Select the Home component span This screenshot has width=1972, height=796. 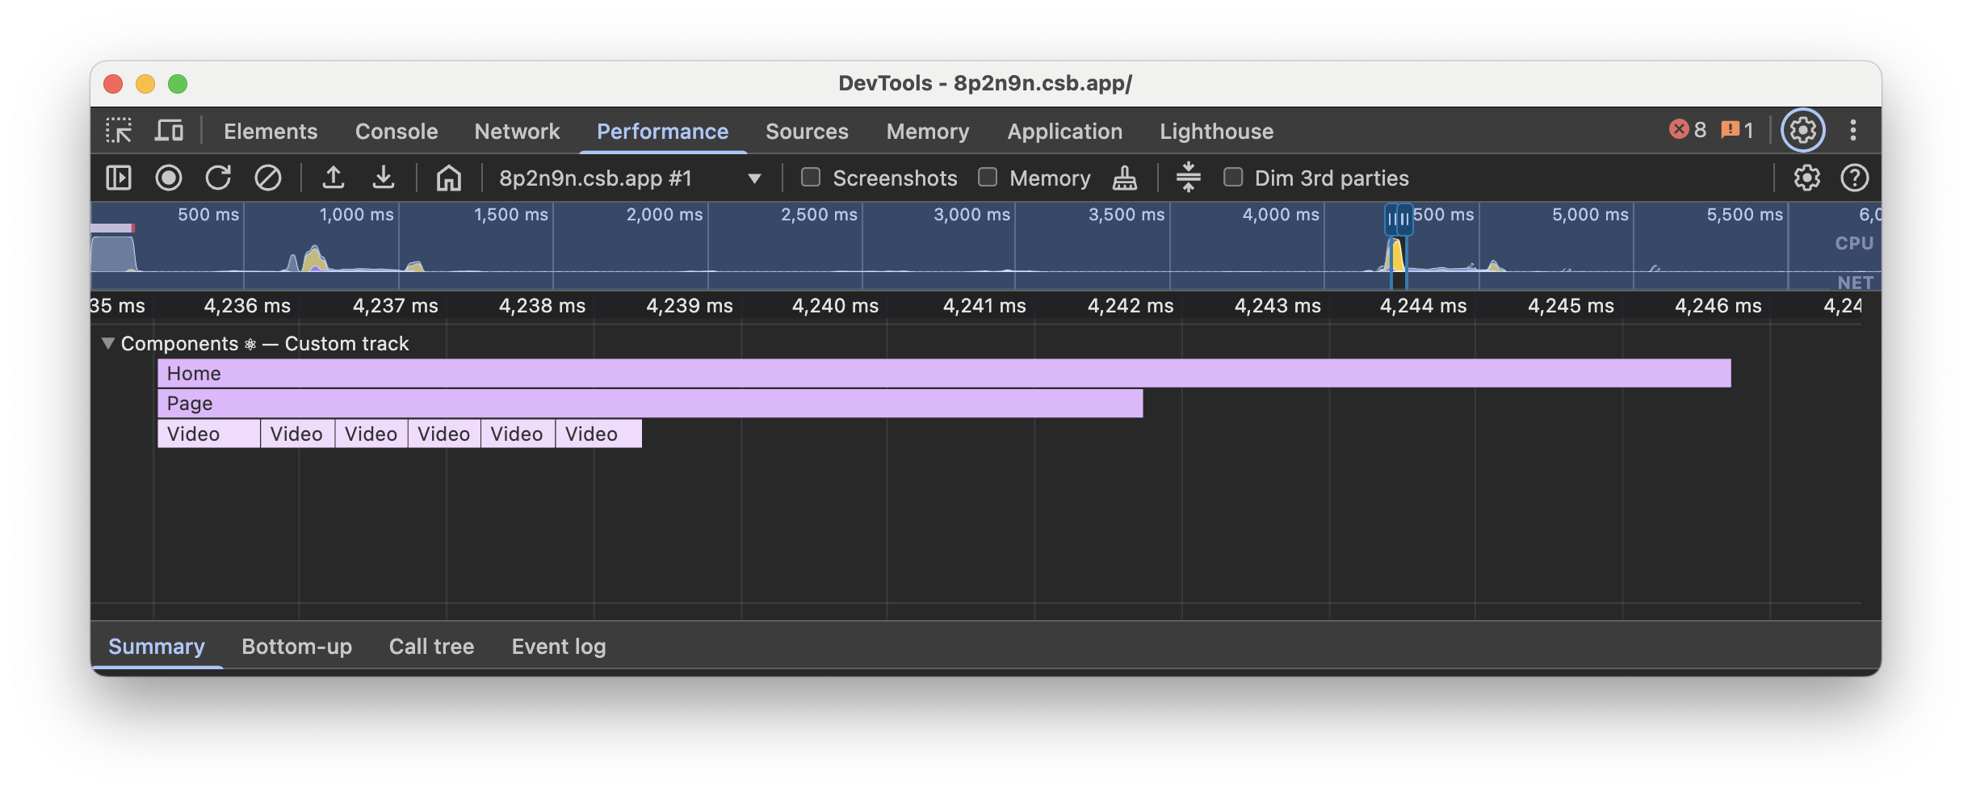pos(646,373)
